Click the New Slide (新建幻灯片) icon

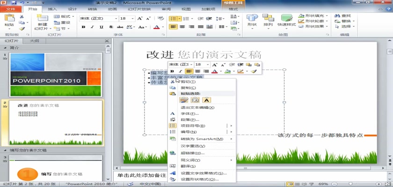coord(43,18)
